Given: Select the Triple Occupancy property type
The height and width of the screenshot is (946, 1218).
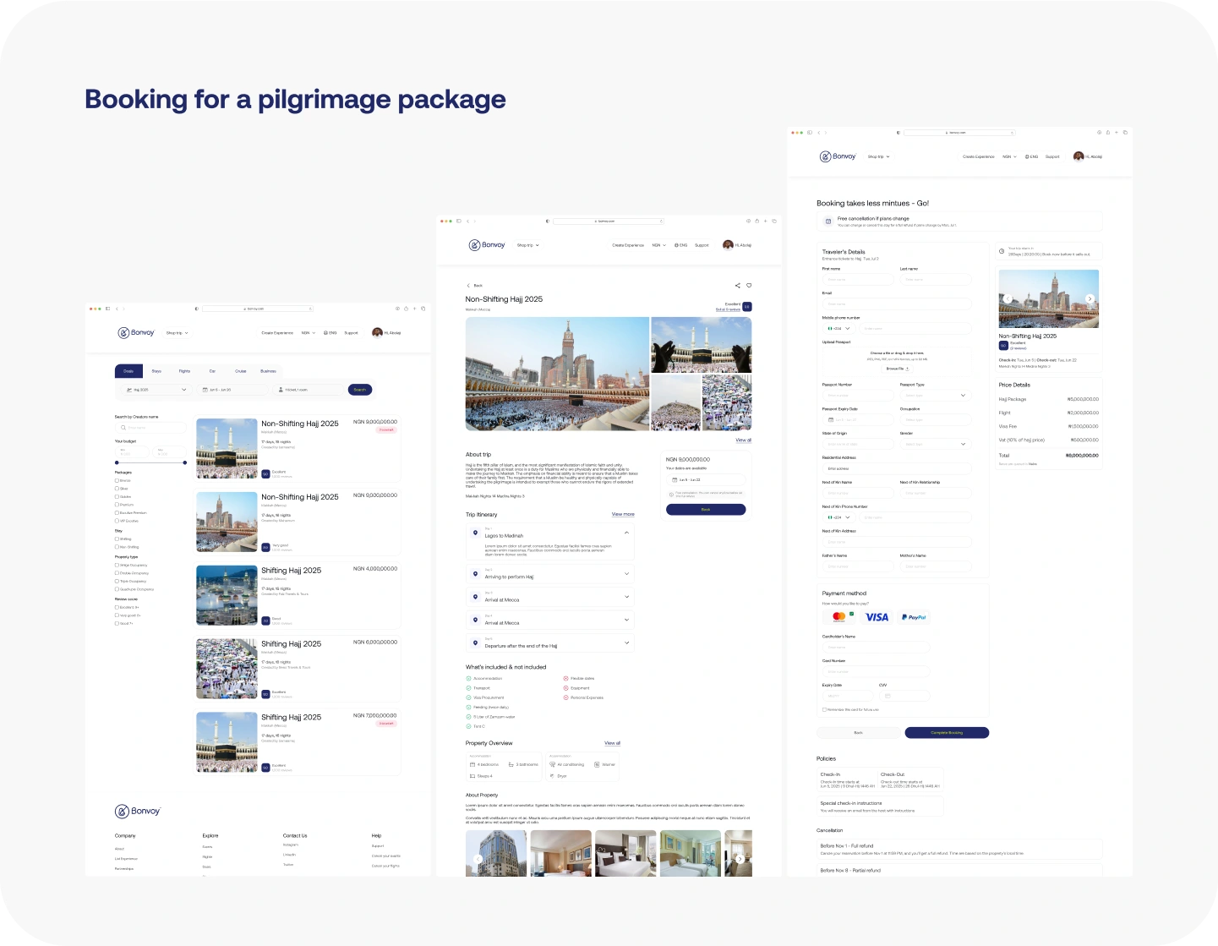Looking at the screenshot, I should coord(117,581).
